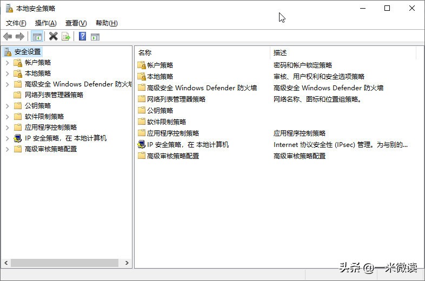The image size is (425, 281).
Task: Click the tree pane scrollbar left arrow
Action: click(x=6, y=263)
